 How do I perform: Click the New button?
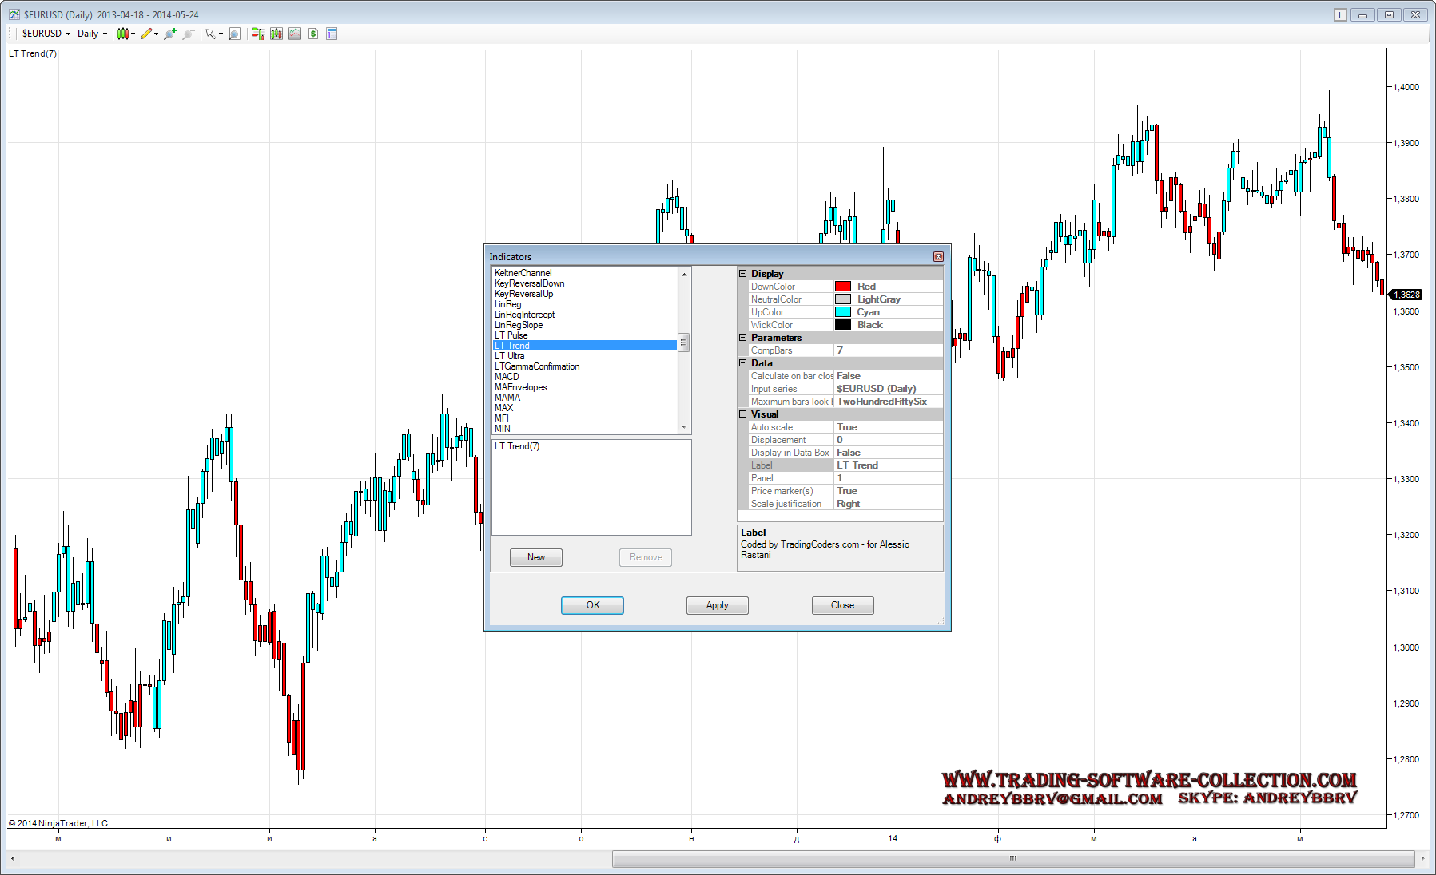(535, 557)
